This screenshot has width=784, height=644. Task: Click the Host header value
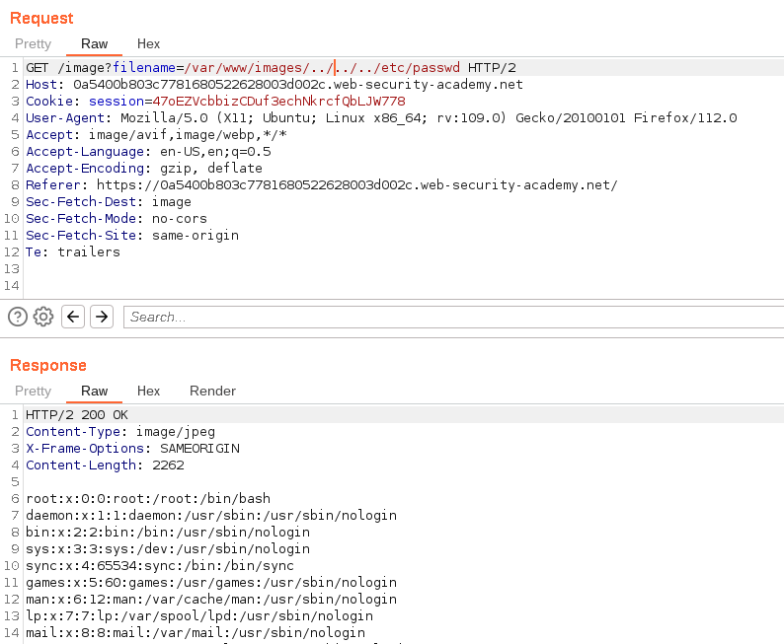(298, 85)
